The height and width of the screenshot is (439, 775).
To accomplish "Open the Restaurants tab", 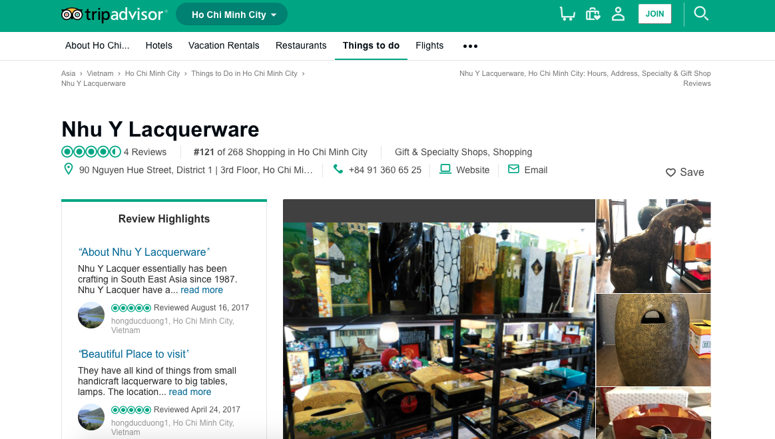I will coord(301,45).
